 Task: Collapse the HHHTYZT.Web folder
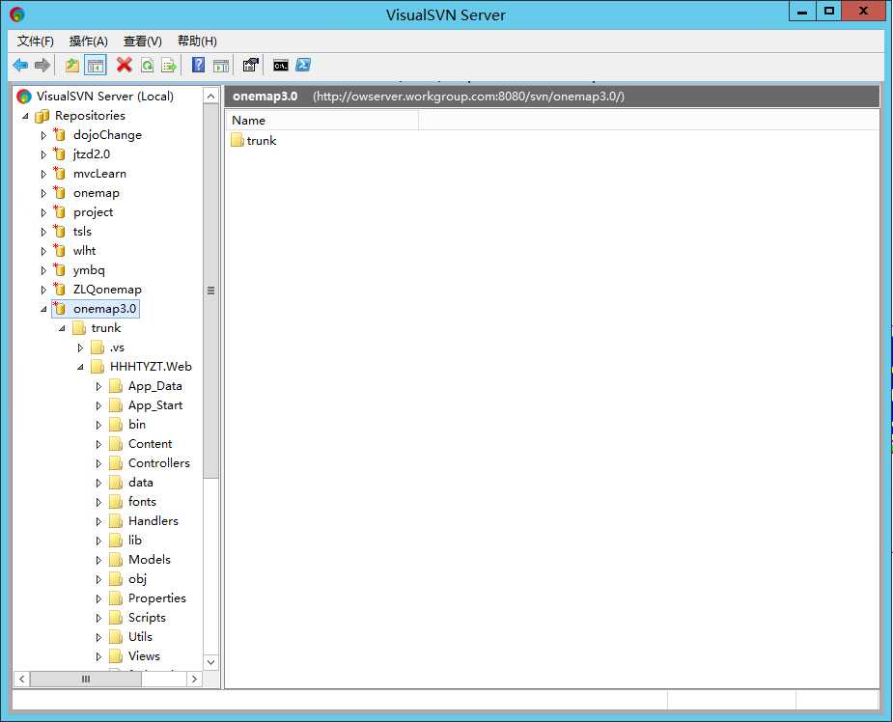pos(80,367)
